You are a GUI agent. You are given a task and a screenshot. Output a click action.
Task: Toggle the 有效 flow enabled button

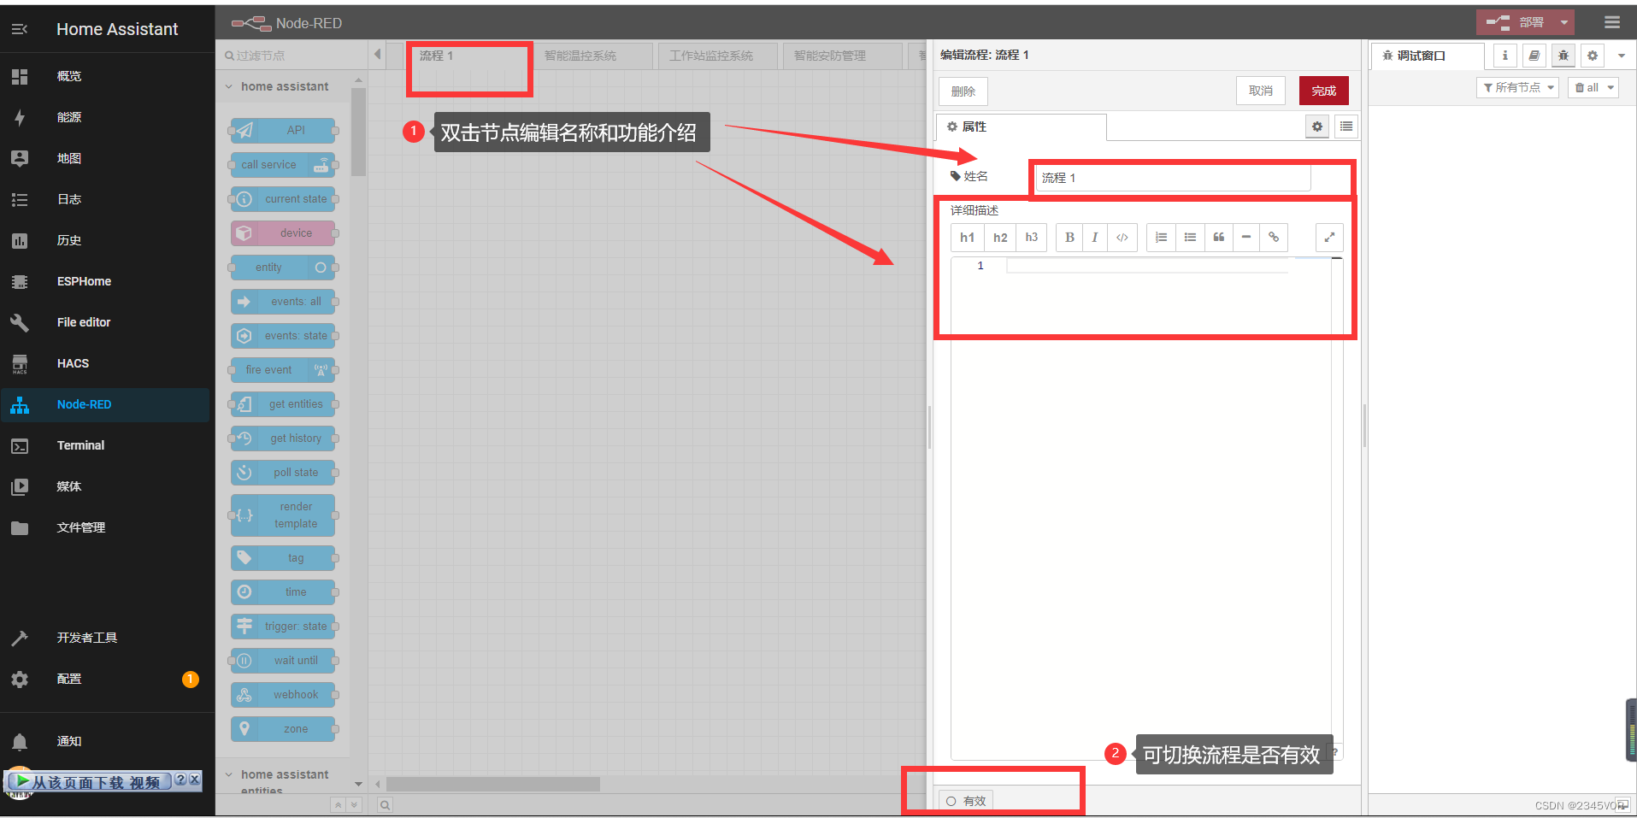click(966, 801)
